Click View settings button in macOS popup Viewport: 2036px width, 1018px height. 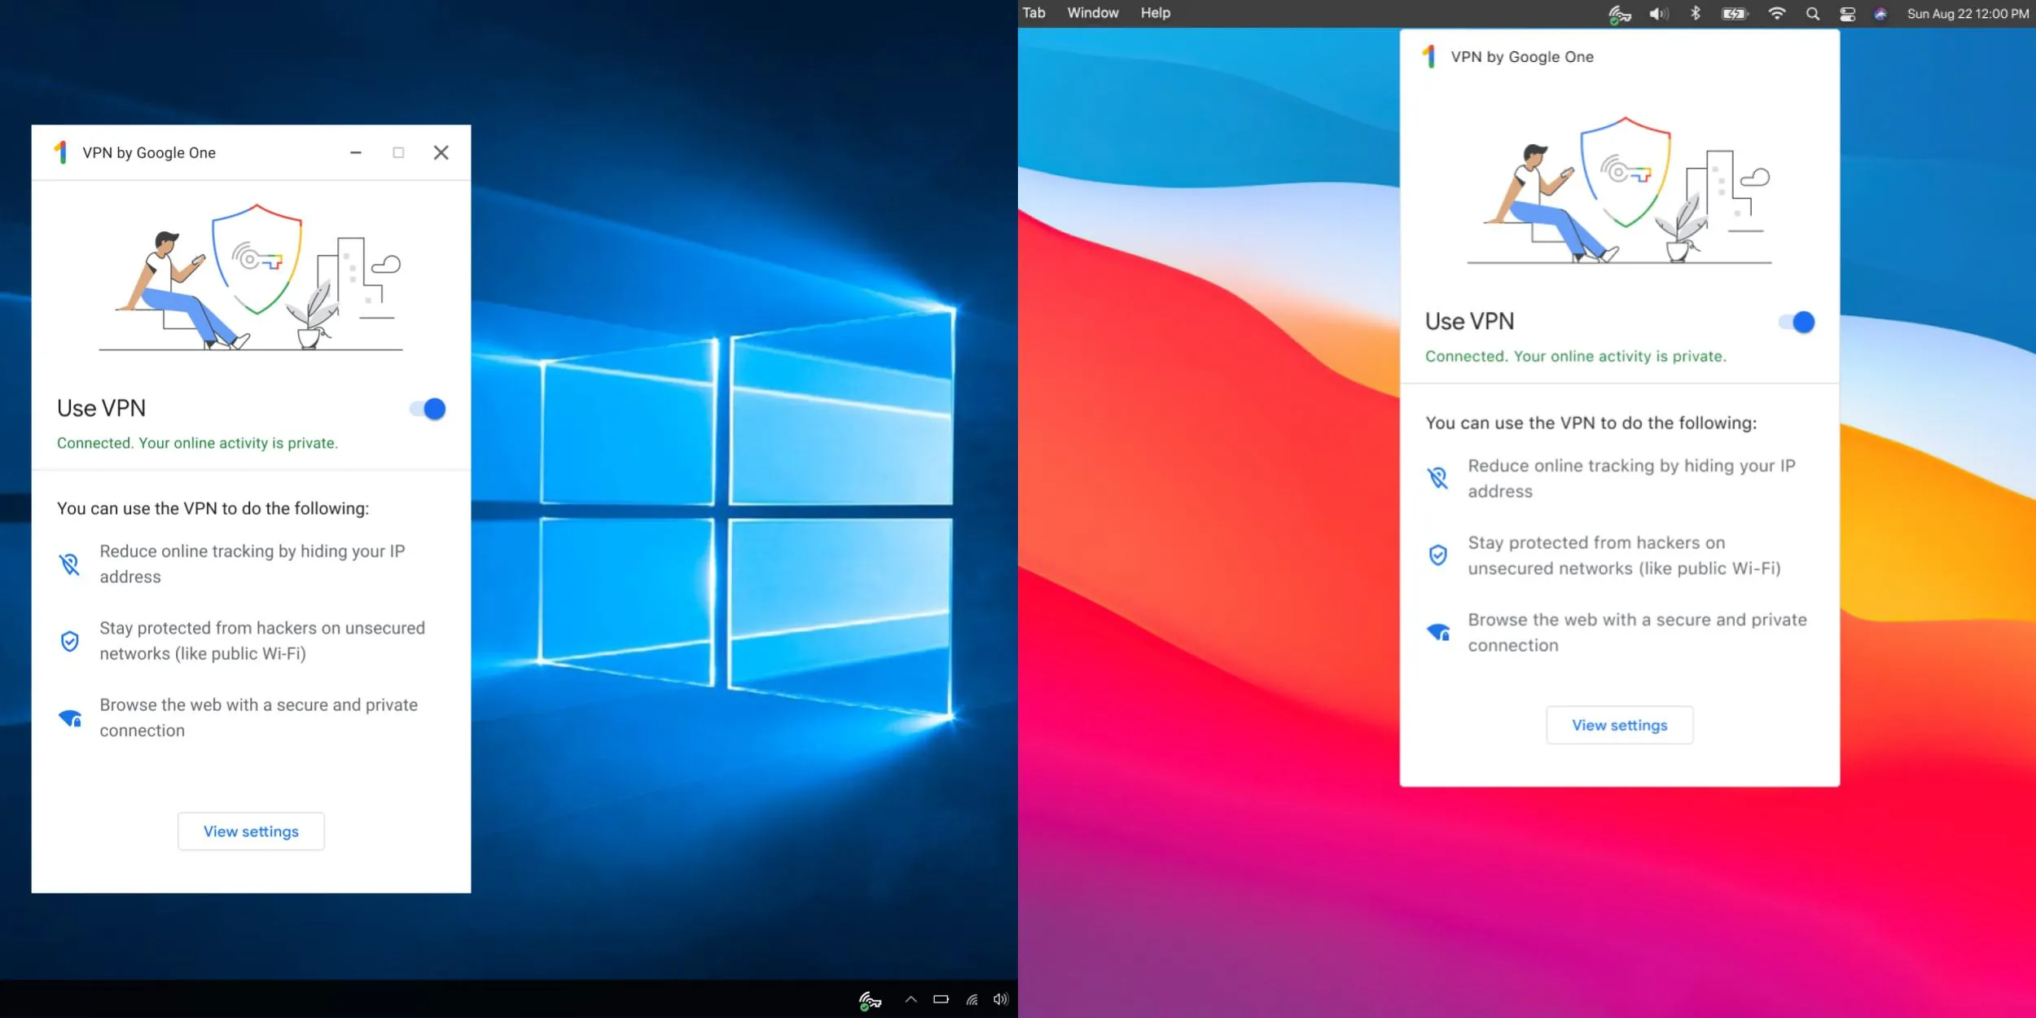click(x=1619, y=726)
